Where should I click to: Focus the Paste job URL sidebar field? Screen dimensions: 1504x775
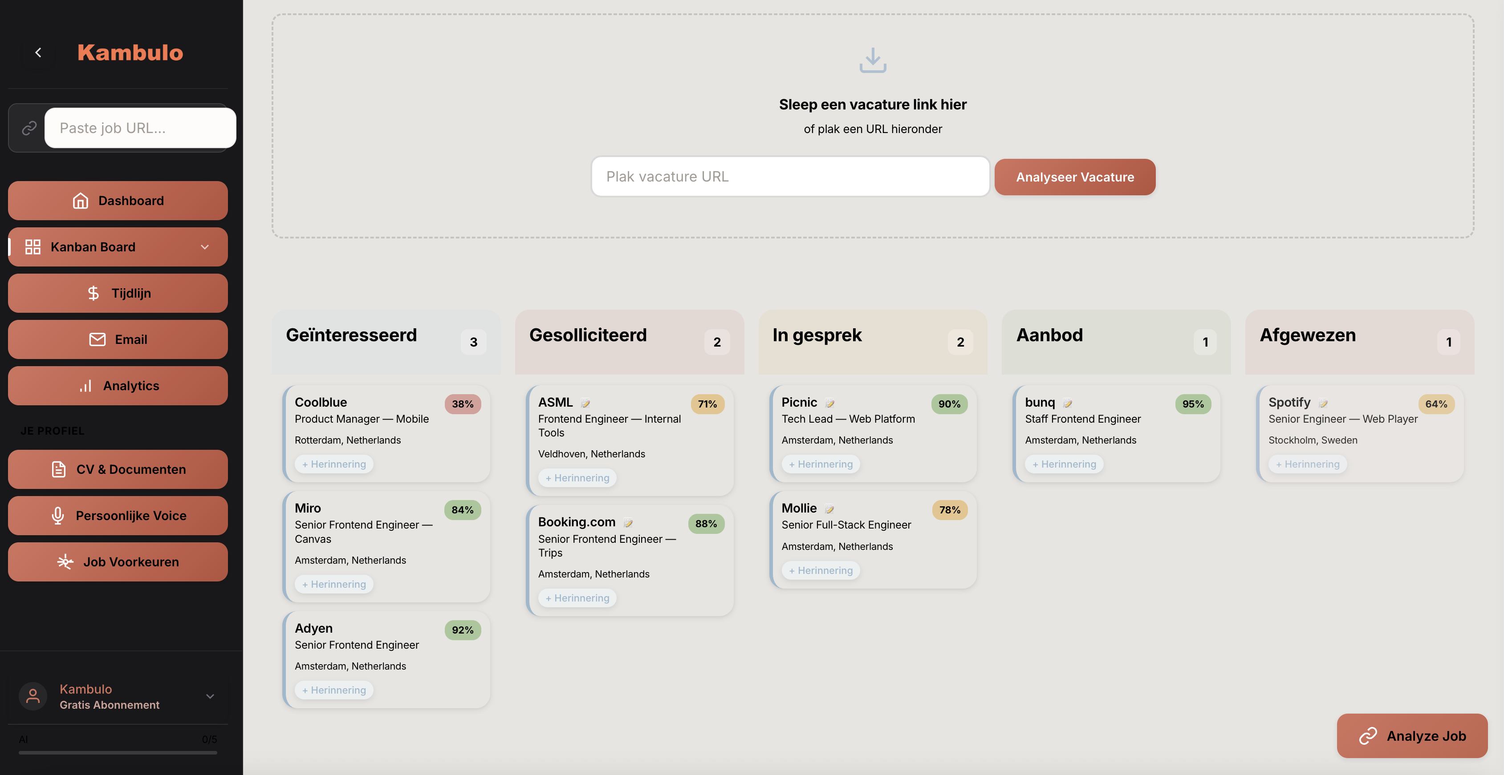[140, 128]
